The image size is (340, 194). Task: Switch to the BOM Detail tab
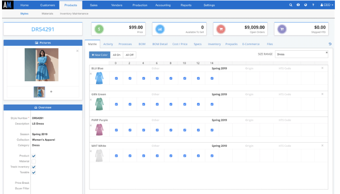(x=160, y=44)
